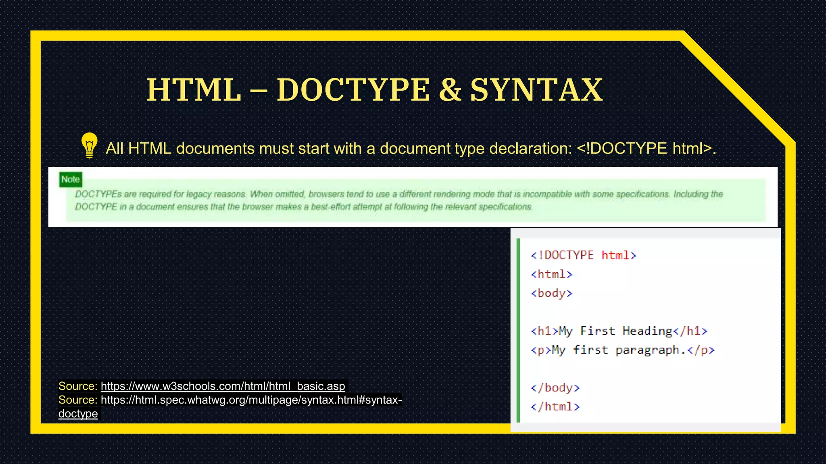Select the opening '<html>' code line

[551, 274]
